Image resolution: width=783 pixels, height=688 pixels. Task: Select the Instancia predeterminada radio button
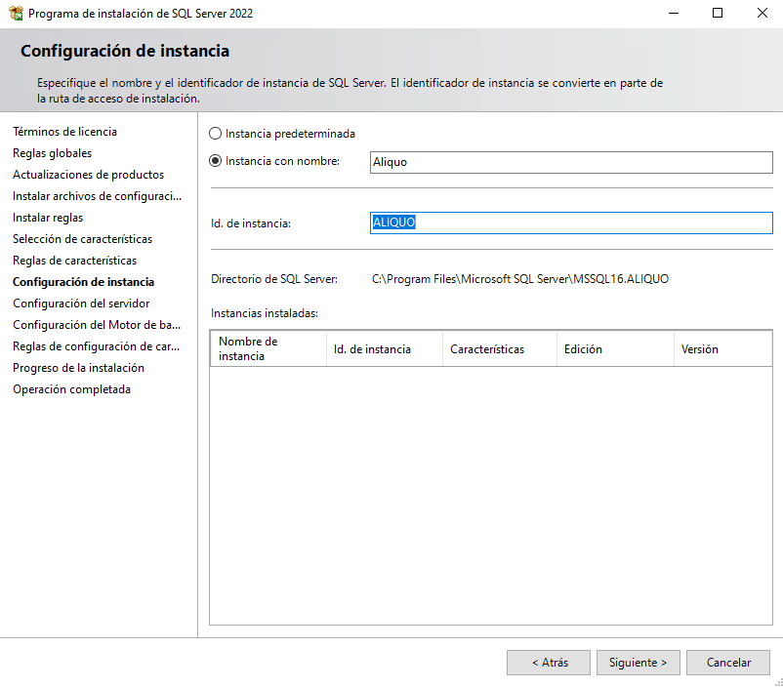tap(216, 134)
